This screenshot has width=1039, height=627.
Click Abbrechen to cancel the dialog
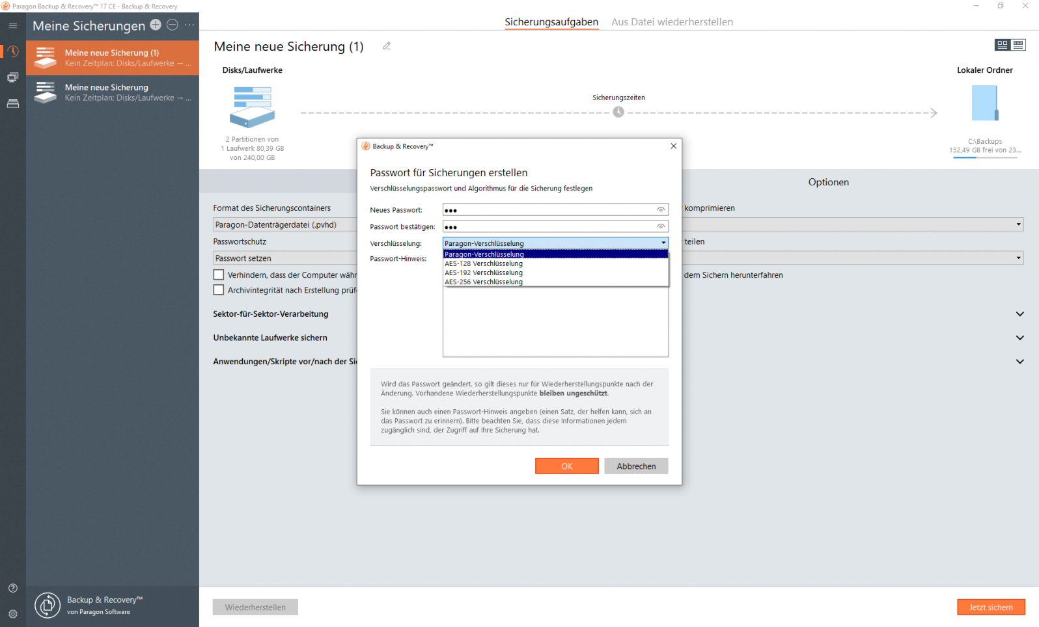636,466
